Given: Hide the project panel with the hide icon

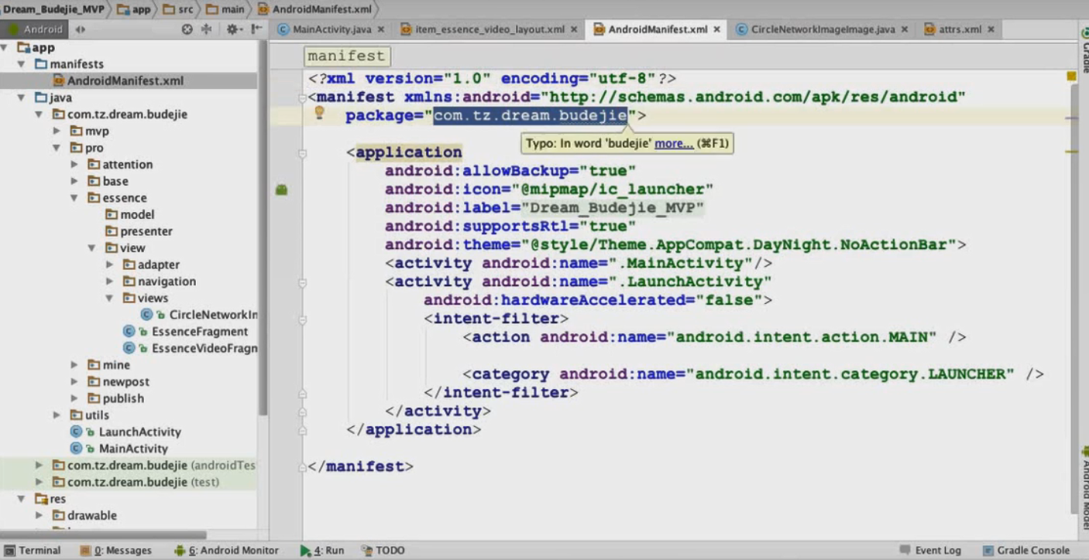Looking at the screenshot, I should (256, 29).
